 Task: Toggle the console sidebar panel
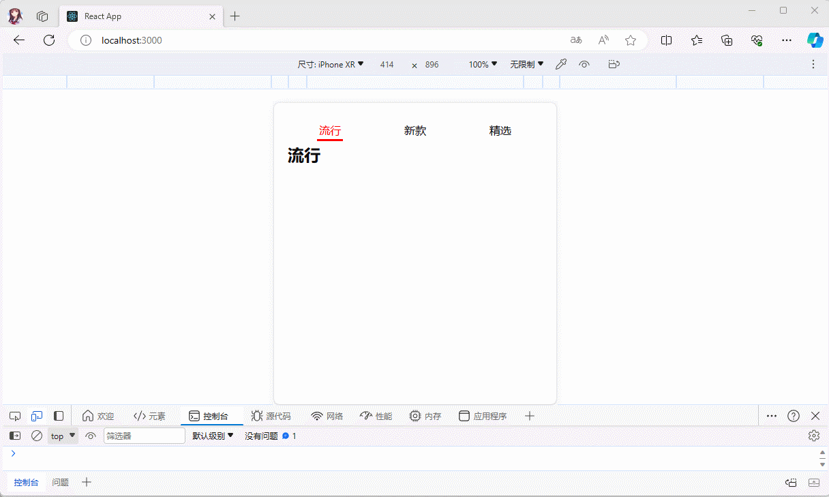pyautogui.click(x=15, y=436)
